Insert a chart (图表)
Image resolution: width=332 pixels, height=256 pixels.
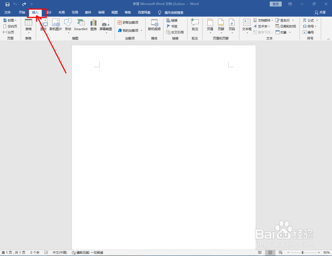click(94, 25)
